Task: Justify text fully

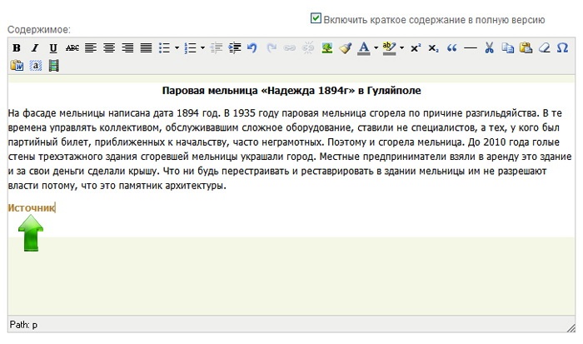Action: tap(146, 48)
